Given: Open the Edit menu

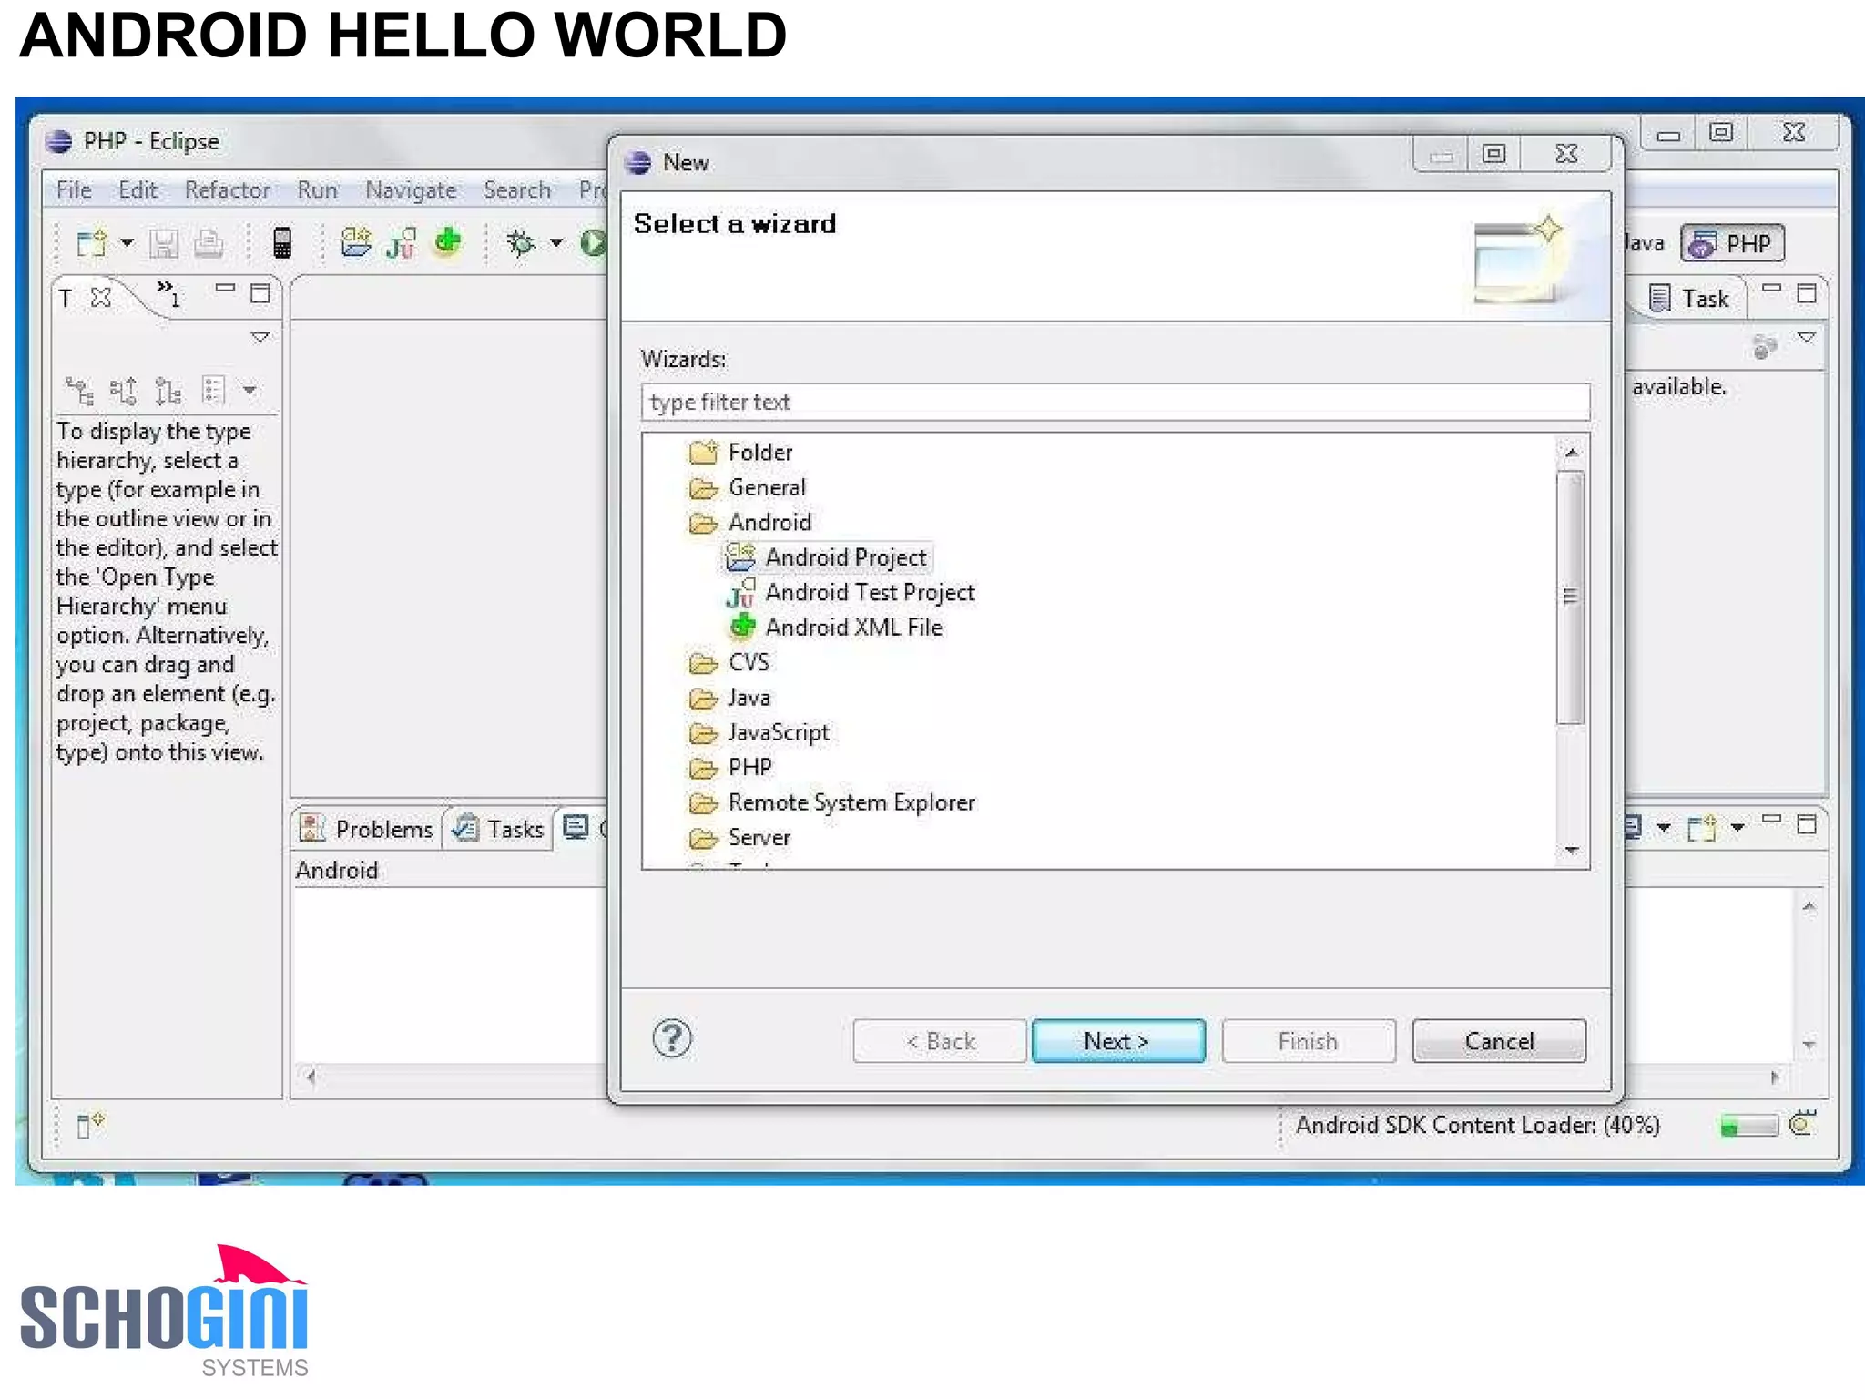Looking at the screenshot, I should (x=138, y=190).
